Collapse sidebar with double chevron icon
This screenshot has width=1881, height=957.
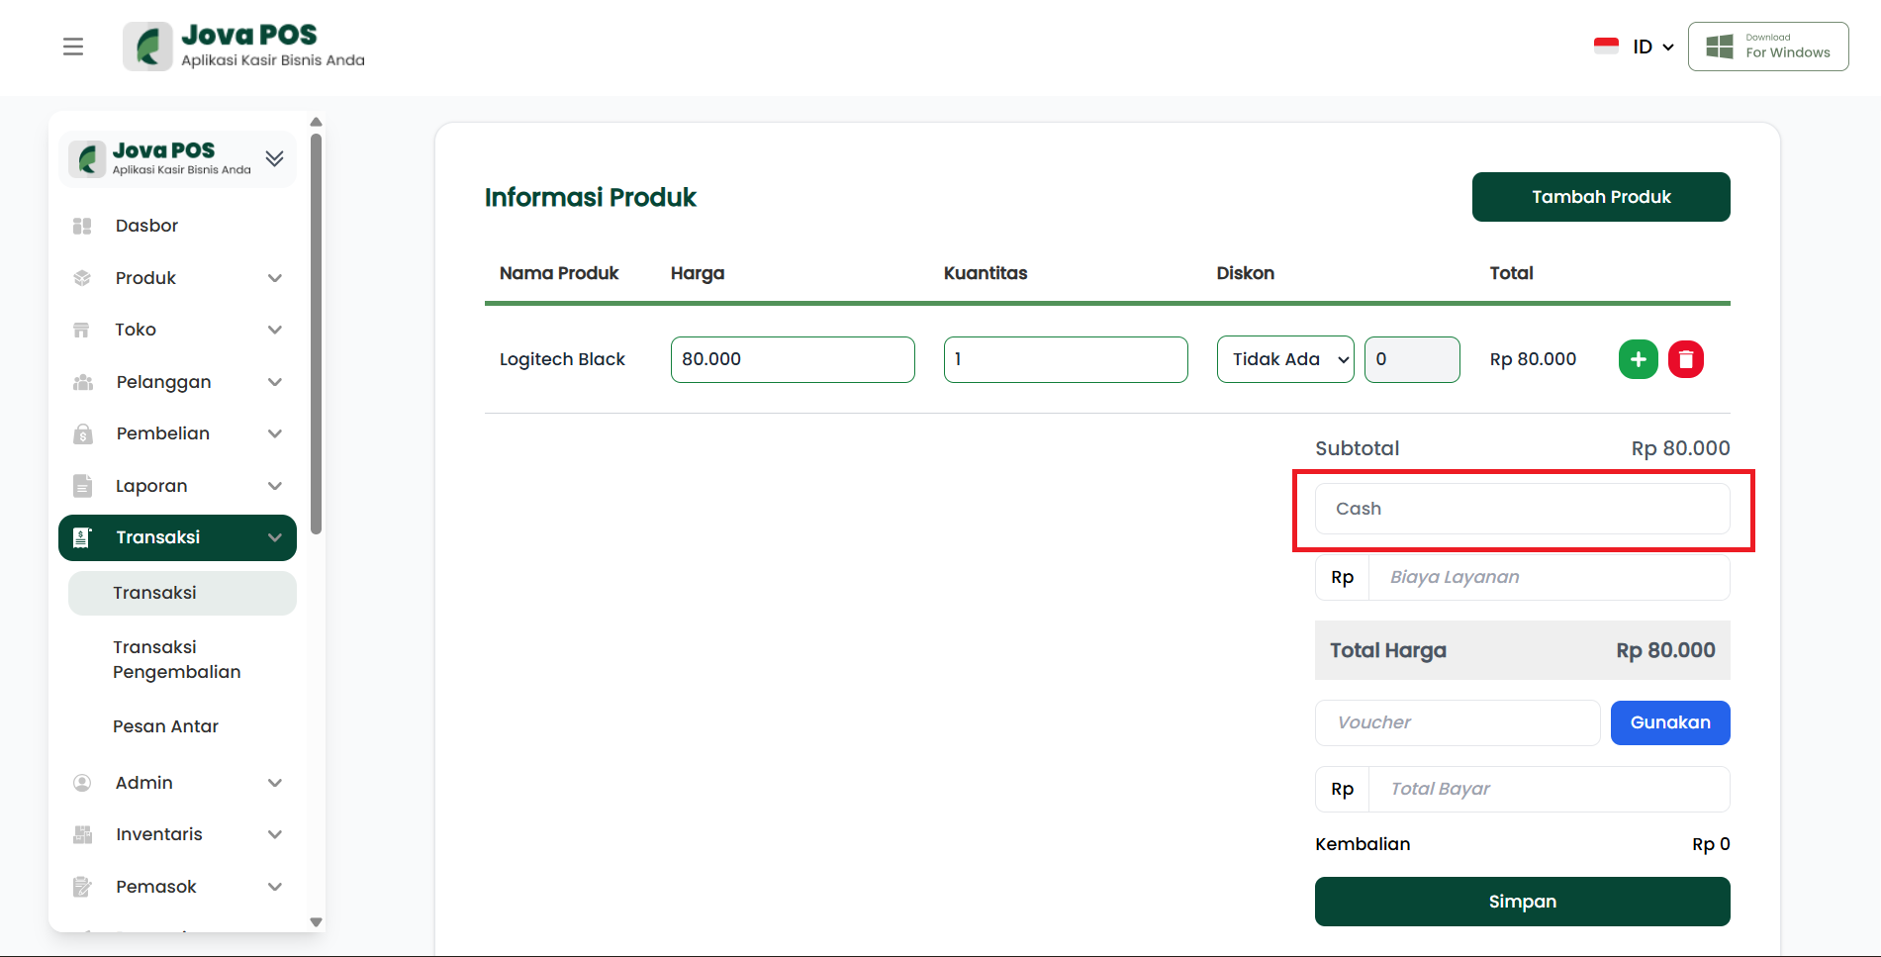coord(275,158)
